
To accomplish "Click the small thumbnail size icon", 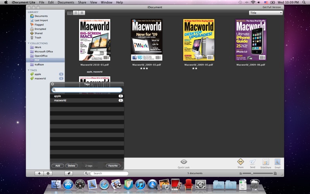I will 240,173.
